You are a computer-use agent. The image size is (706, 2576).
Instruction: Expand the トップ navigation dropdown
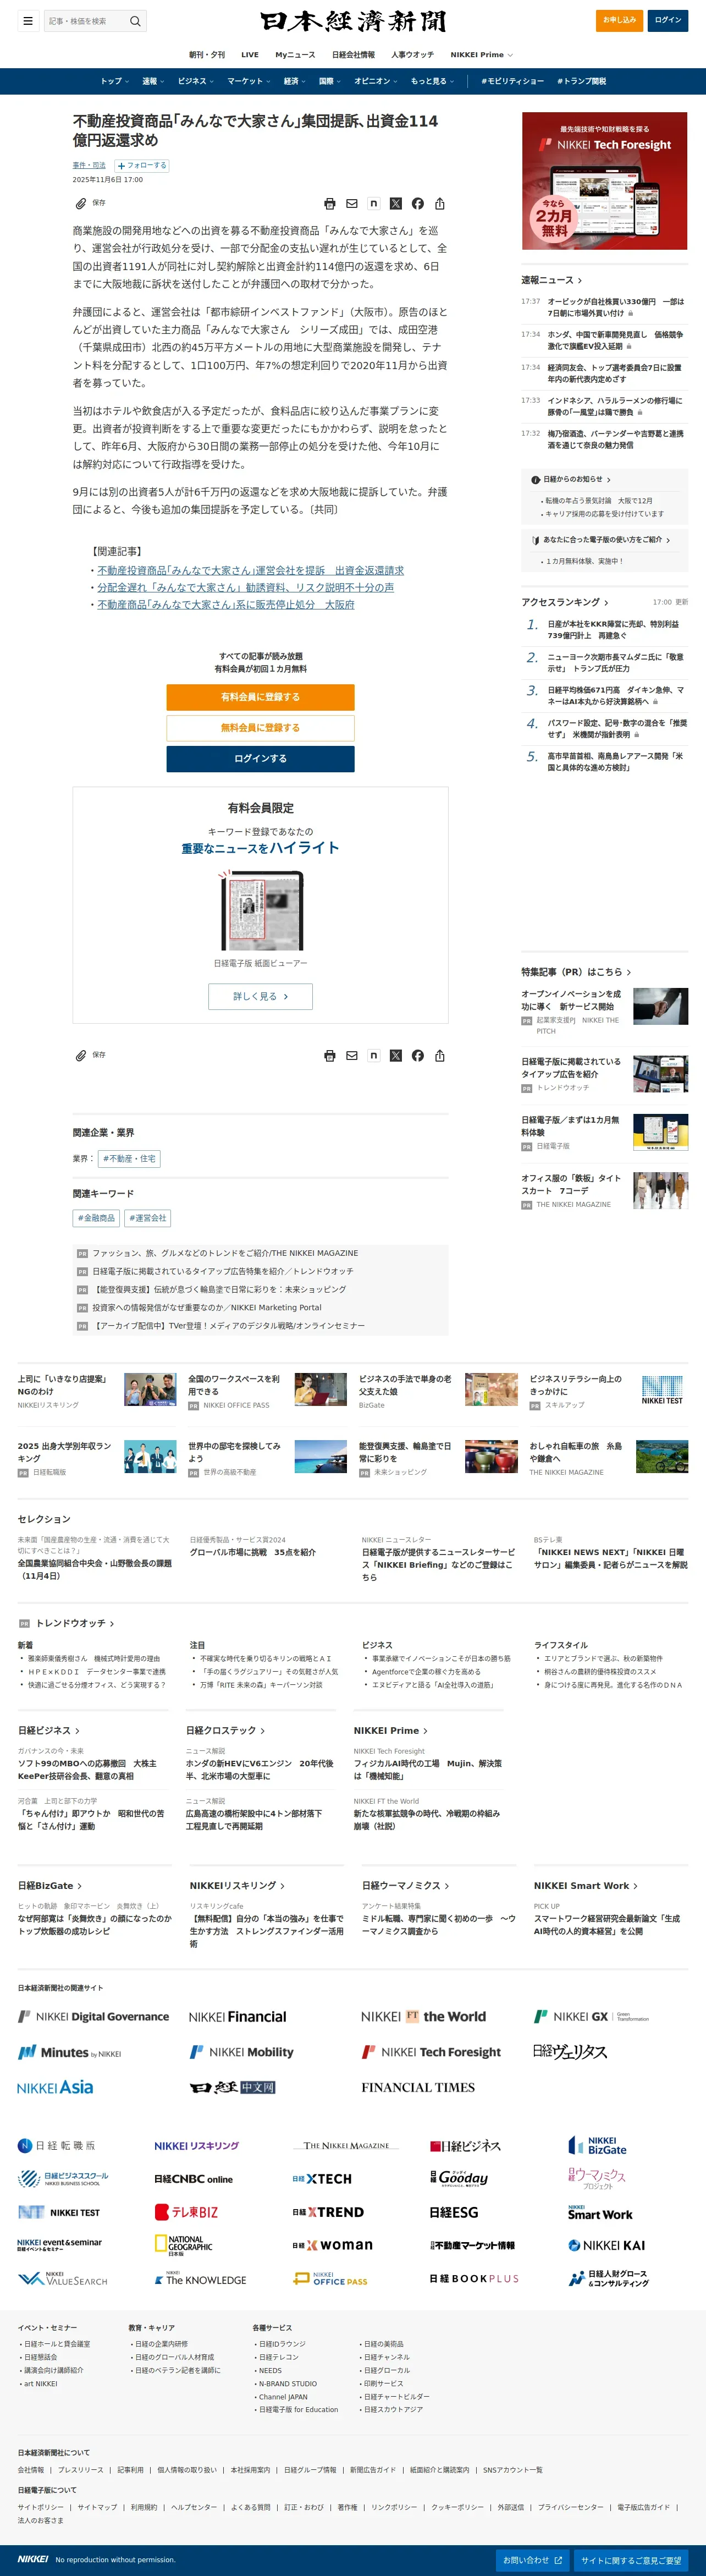115,81
